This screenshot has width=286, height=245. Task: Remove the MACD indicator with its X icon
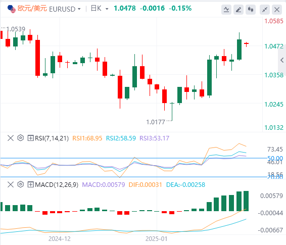click(11, 185)
